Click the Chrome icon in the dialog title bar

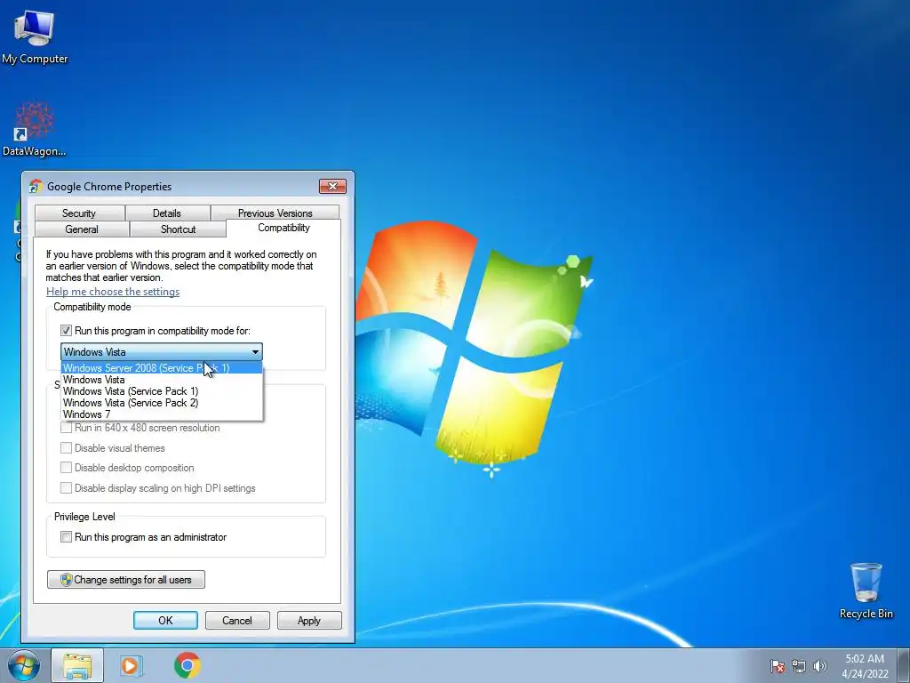coord(36,187)
